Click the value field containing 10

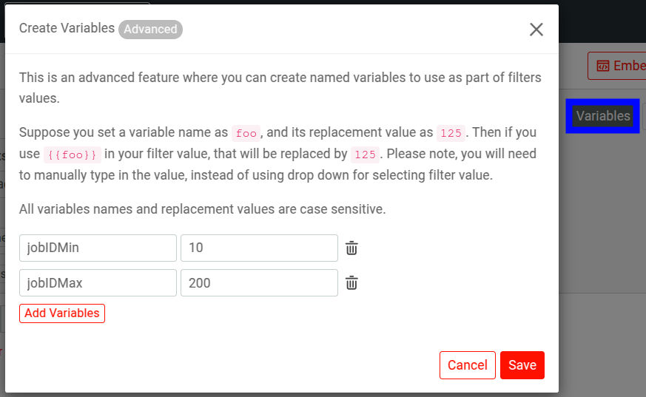pos(259,248)
